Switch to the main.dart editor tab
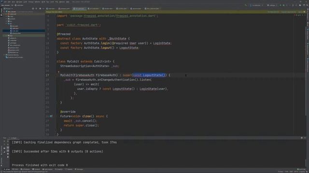This screenshot has width=309, height=173. pos(51,9)
